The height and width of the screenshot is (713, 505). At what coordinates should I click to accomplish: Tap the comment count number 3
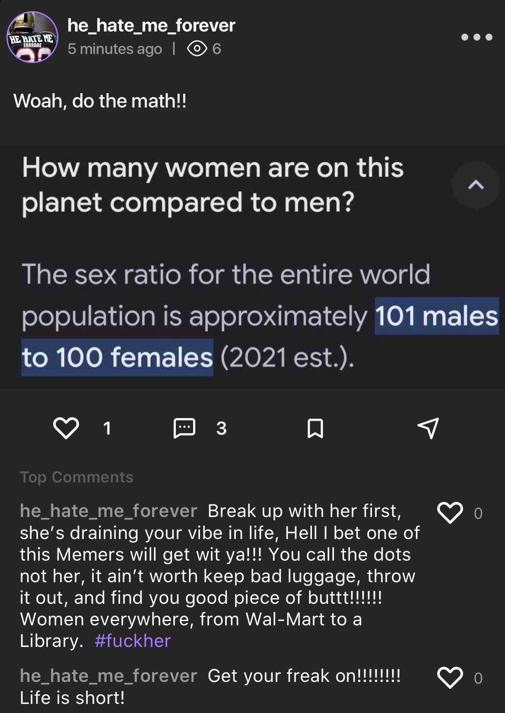[x=222, y=429]
